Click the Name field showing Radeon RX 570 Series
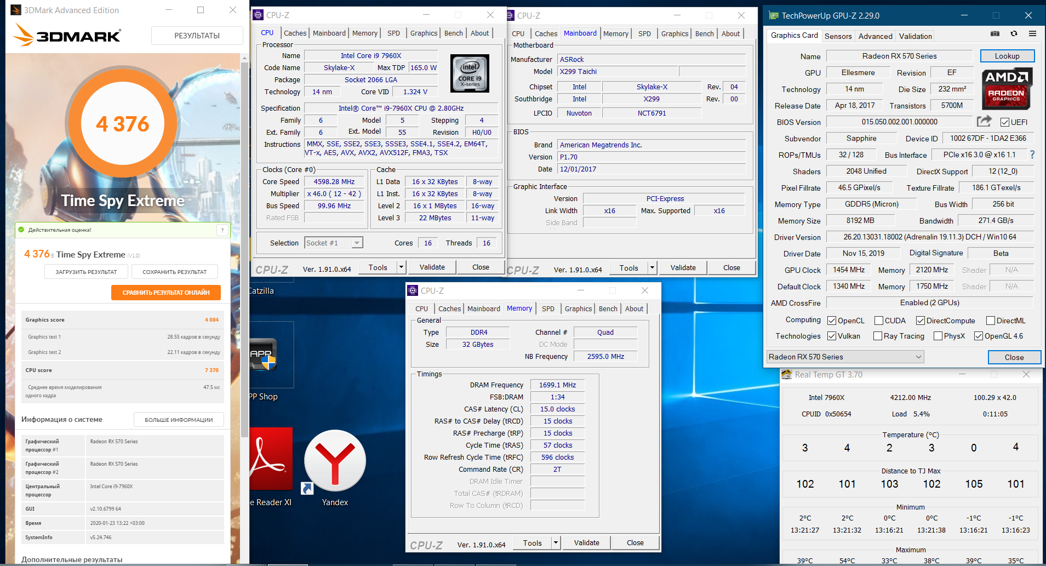Screen dimensions: 1046x566 [x=899, y=56]
